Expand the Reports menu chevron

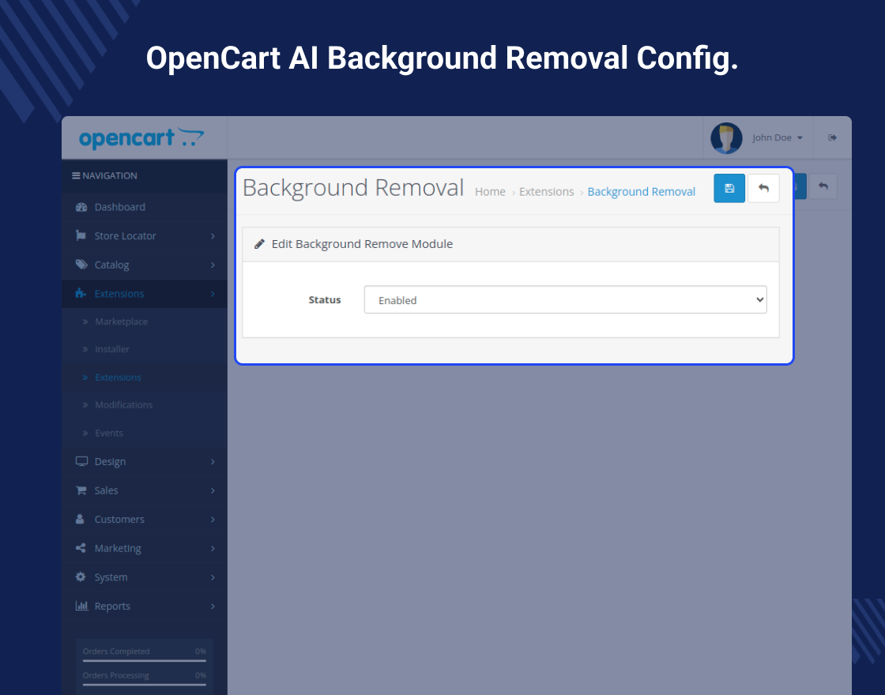213,605
